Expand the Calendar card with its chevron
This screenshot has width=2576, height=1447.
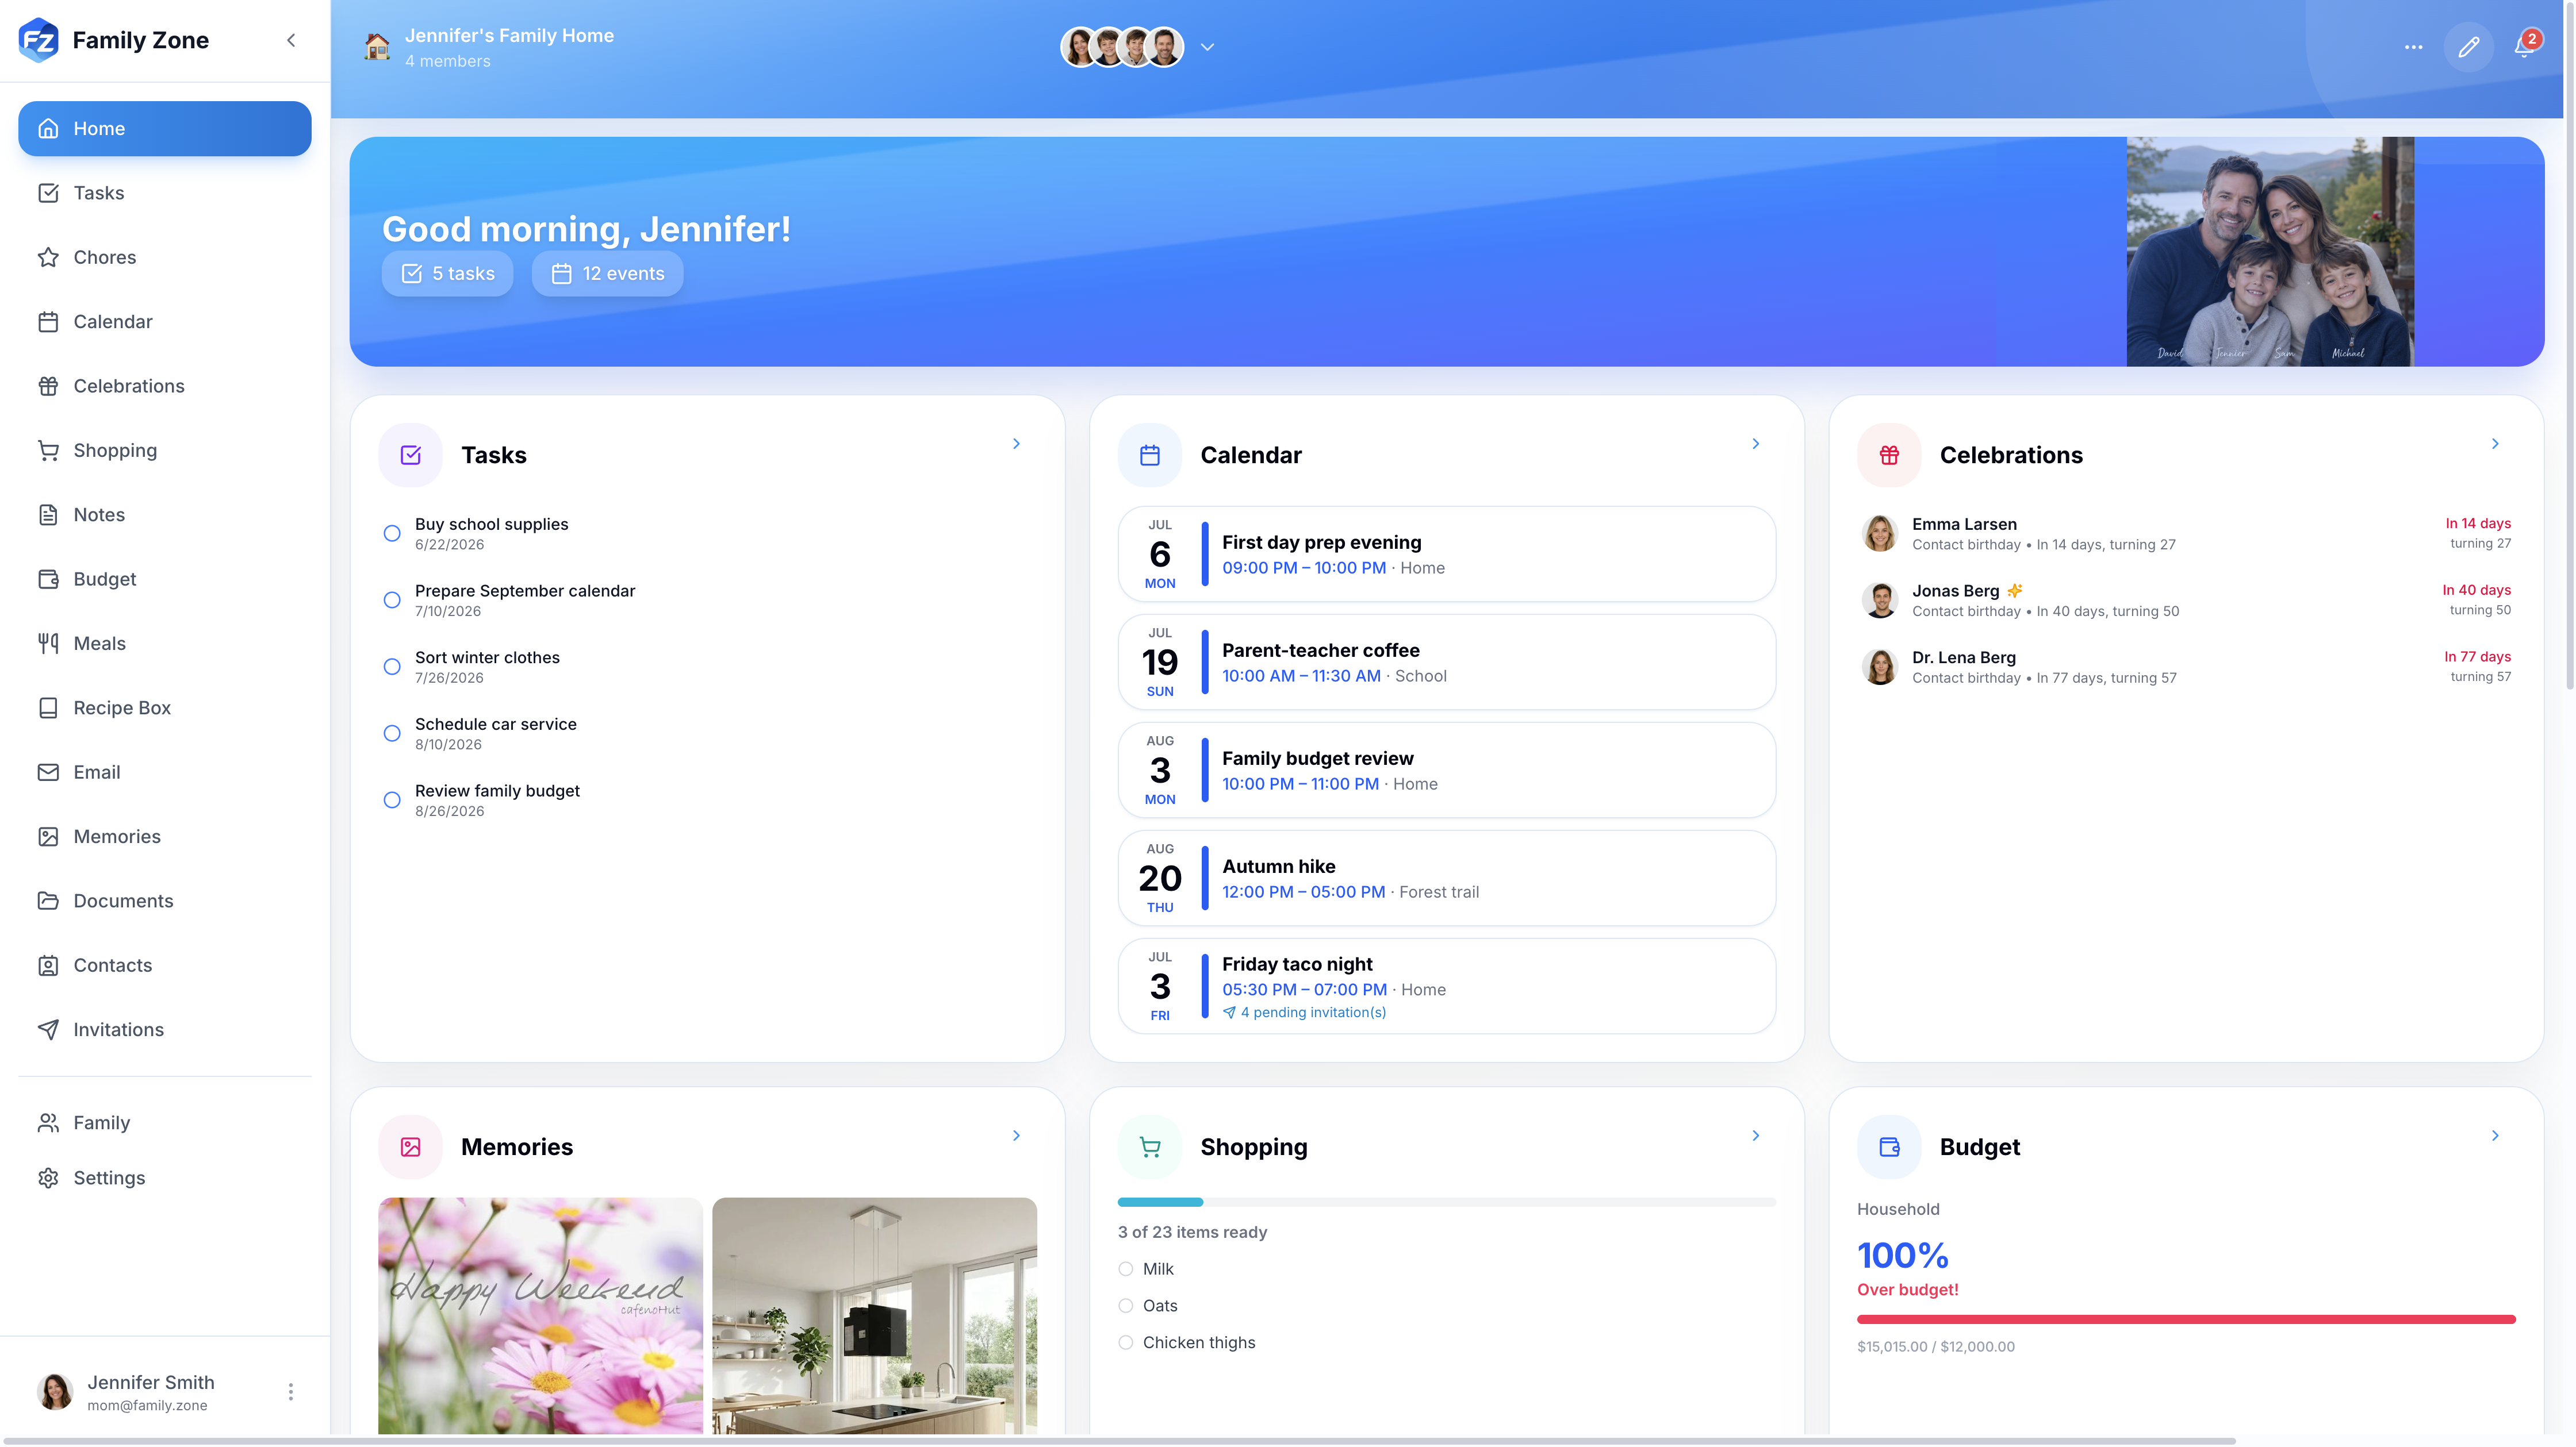pyautogui.click(x=1755, y=444)
